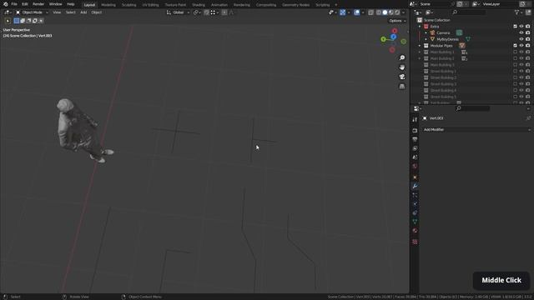Click the Blender logo icon

point(6,4)
